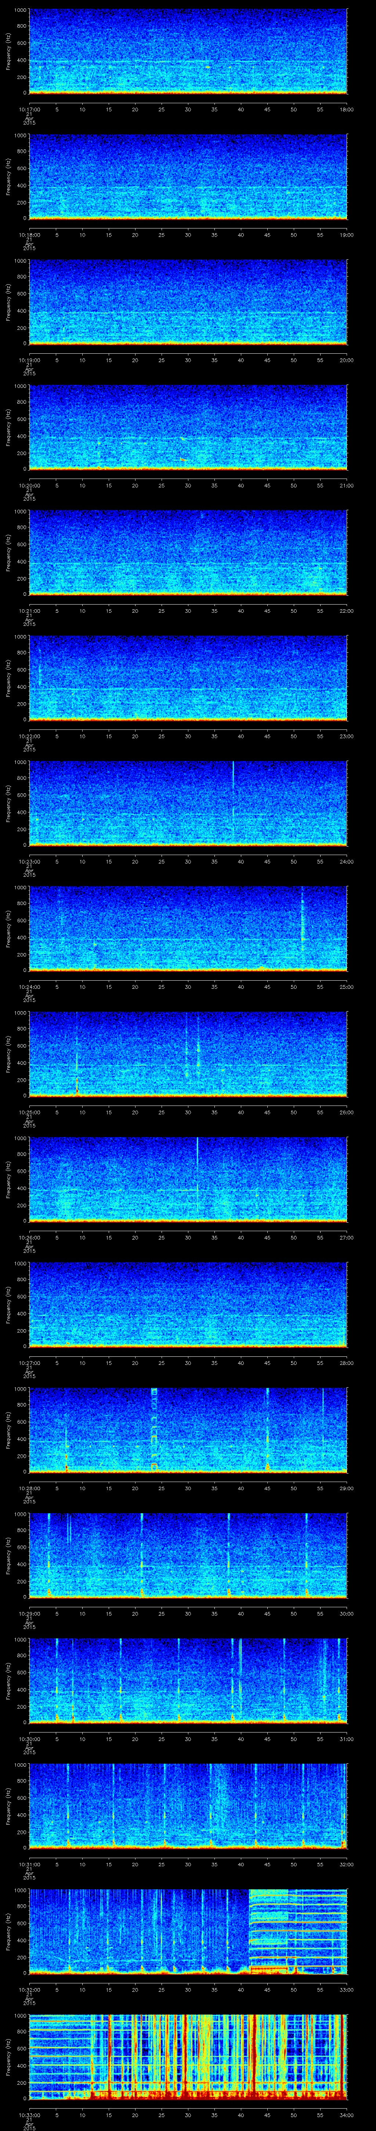Click the '21:00' end label of the 10:20:00 panel
This screenshot has height=2131, width=376.
(346, 486)
